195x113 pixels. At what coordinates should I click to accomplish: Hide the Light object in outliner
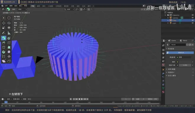pyautogui.click(x=193, y=23)
